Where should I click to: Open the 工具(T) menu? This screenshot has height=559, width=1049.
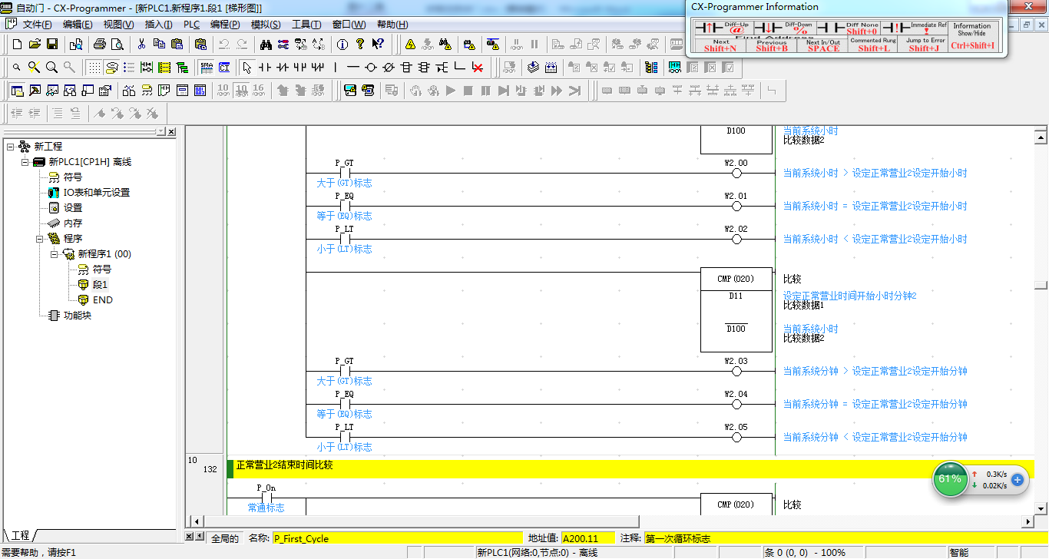click(x=306, y=25)
